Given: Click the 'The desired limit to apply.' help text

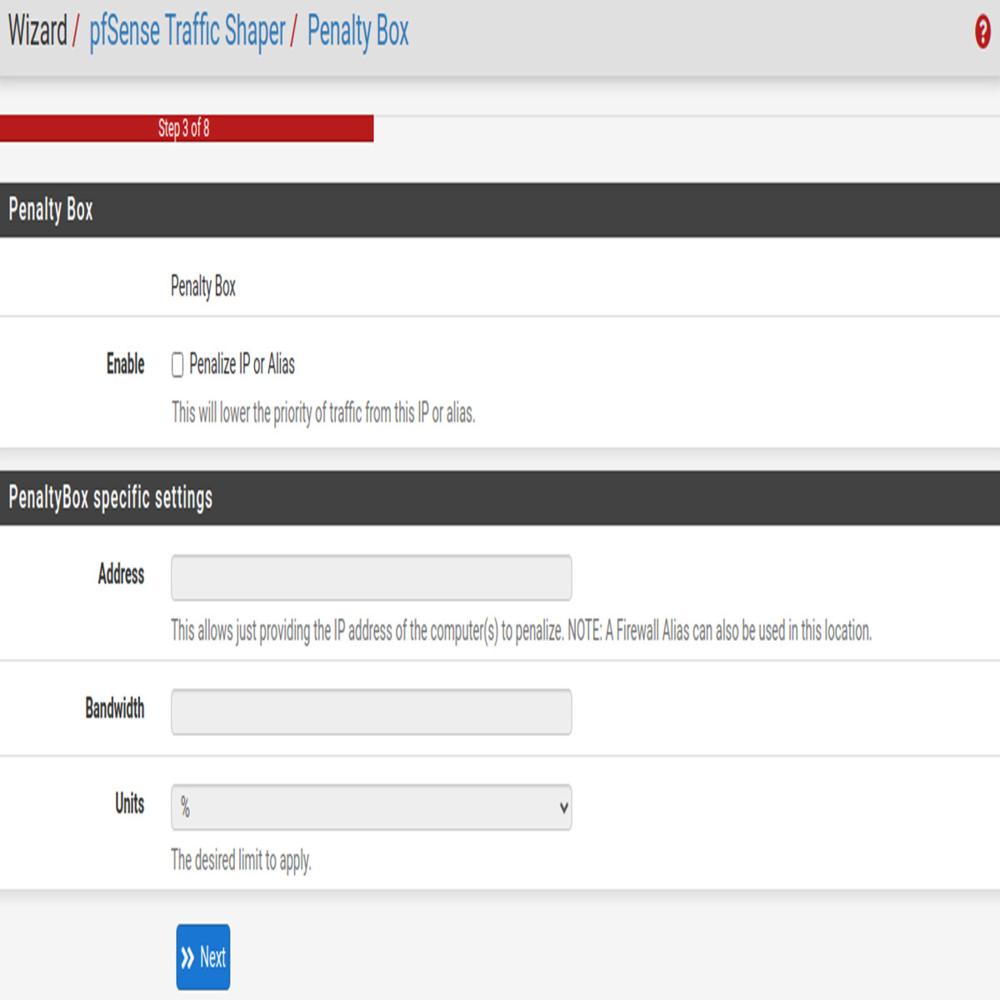Looking at the screenshot, I should 241,860.
